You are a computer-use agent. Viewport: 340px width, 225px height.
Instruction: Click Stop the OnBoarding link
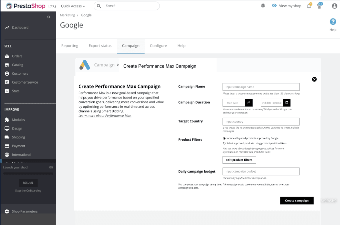pos(28,190)
